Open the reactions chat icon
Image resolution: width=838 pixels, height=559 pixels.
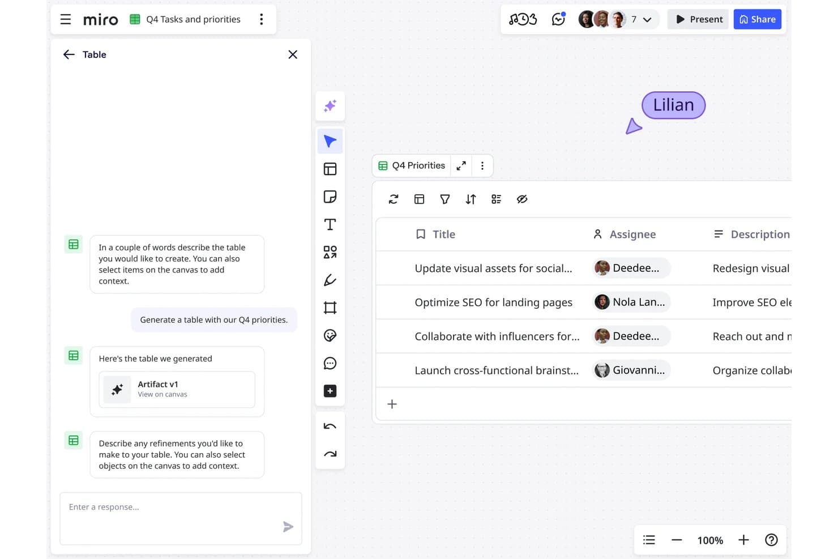pos(559,19)
